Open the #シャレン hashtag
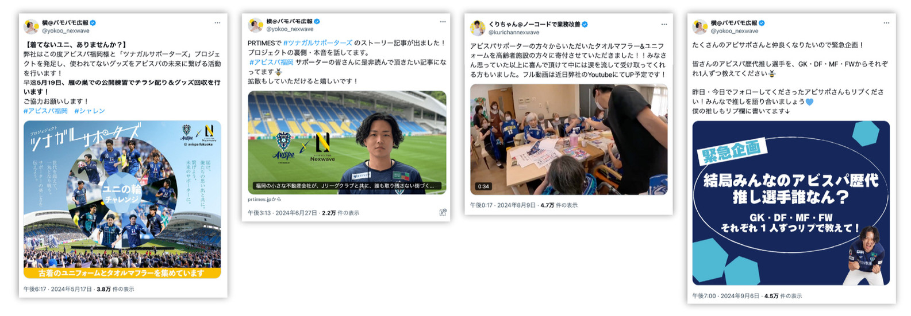Screen dimensions: 911x316 (90, 111)
